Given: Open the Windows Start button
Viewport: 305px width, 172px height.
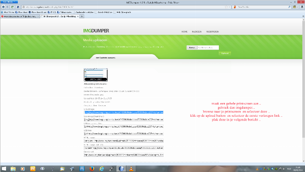Looking at the screenshot, I should click(4, 169).
